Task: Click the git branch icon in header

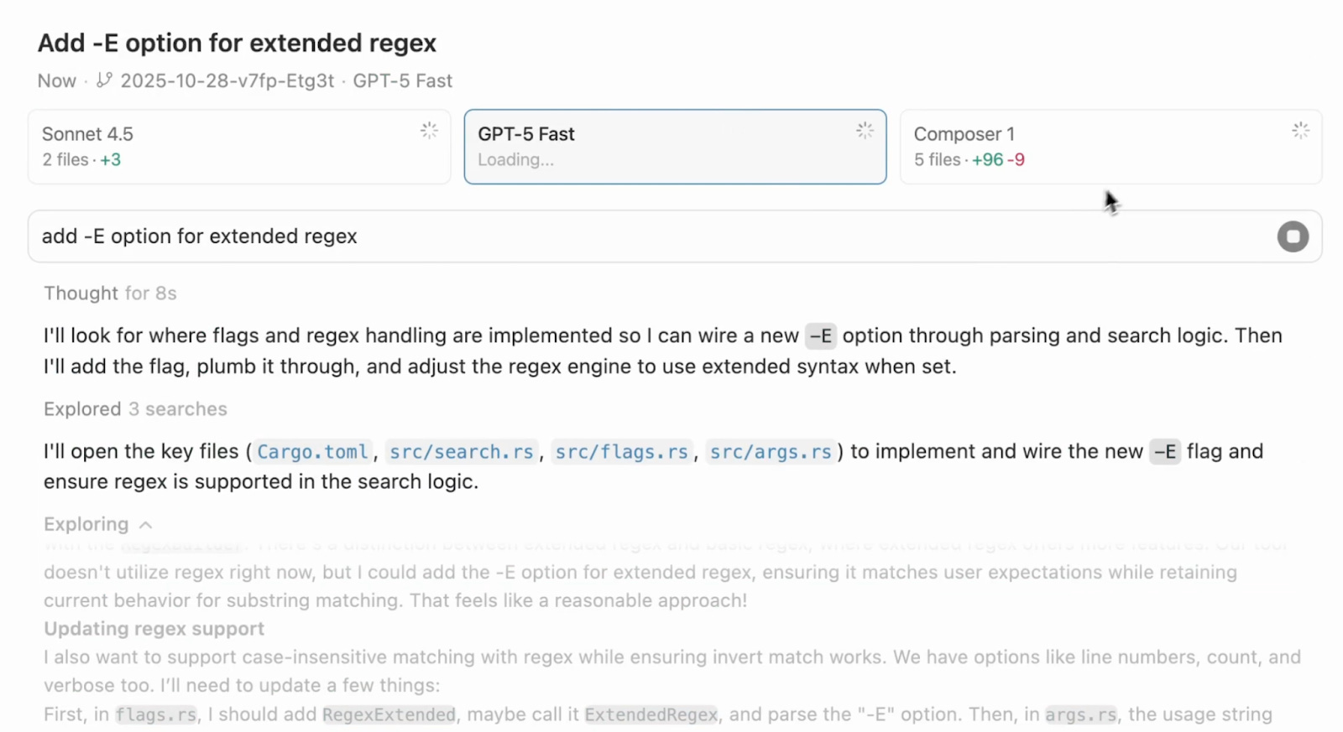Action: [x=104, y=80]
